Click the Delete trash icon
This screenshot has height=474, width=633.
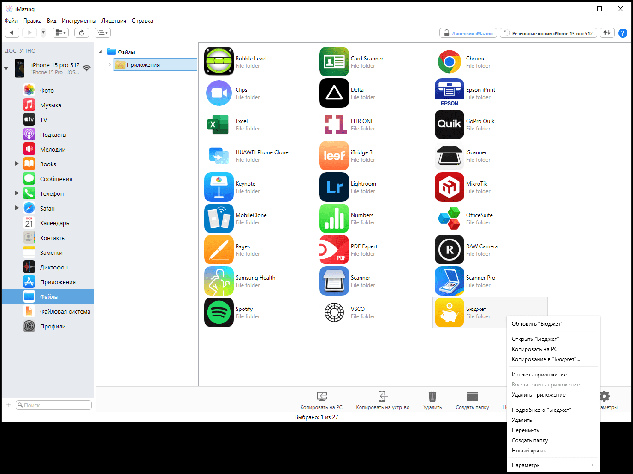[432, 396]
